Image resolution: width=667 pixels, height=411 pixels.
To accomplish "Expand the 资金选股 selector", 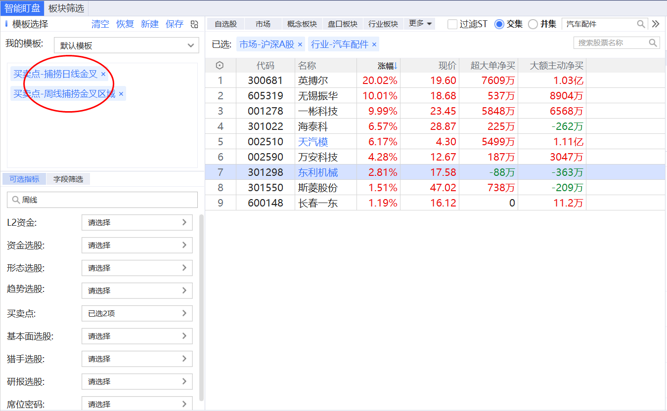I will (x=137, y=246).
